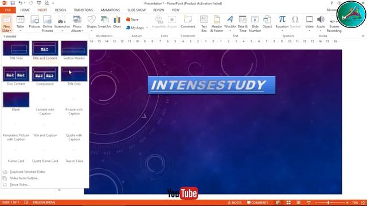
Task: Click Reuse Slides
Action: pos(19,185)
